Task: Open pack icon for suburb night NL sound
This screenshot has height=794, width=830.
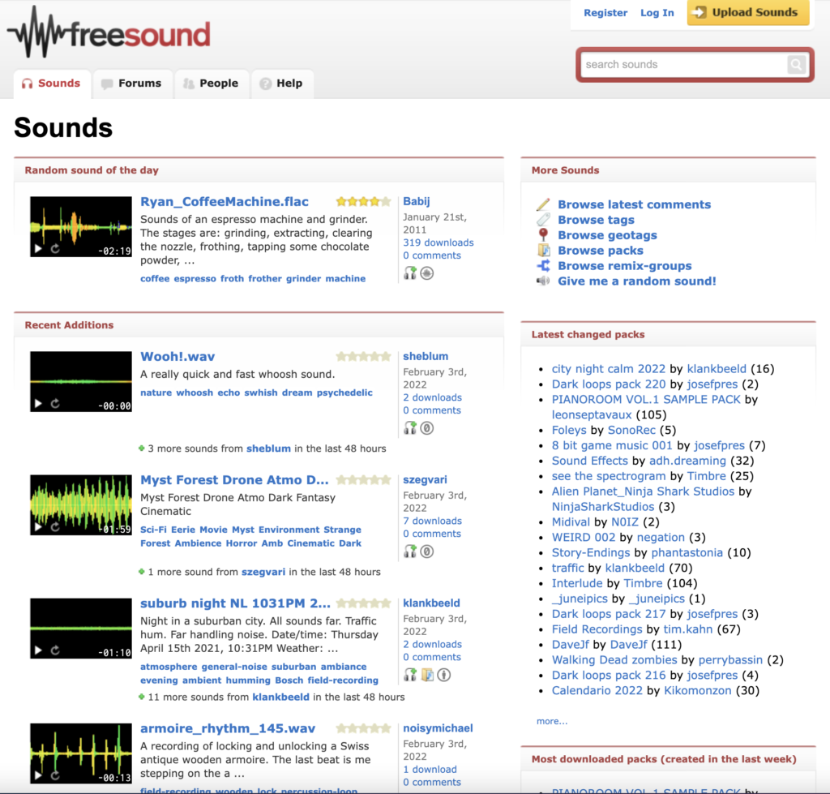Action: click(x=427, y=675)
